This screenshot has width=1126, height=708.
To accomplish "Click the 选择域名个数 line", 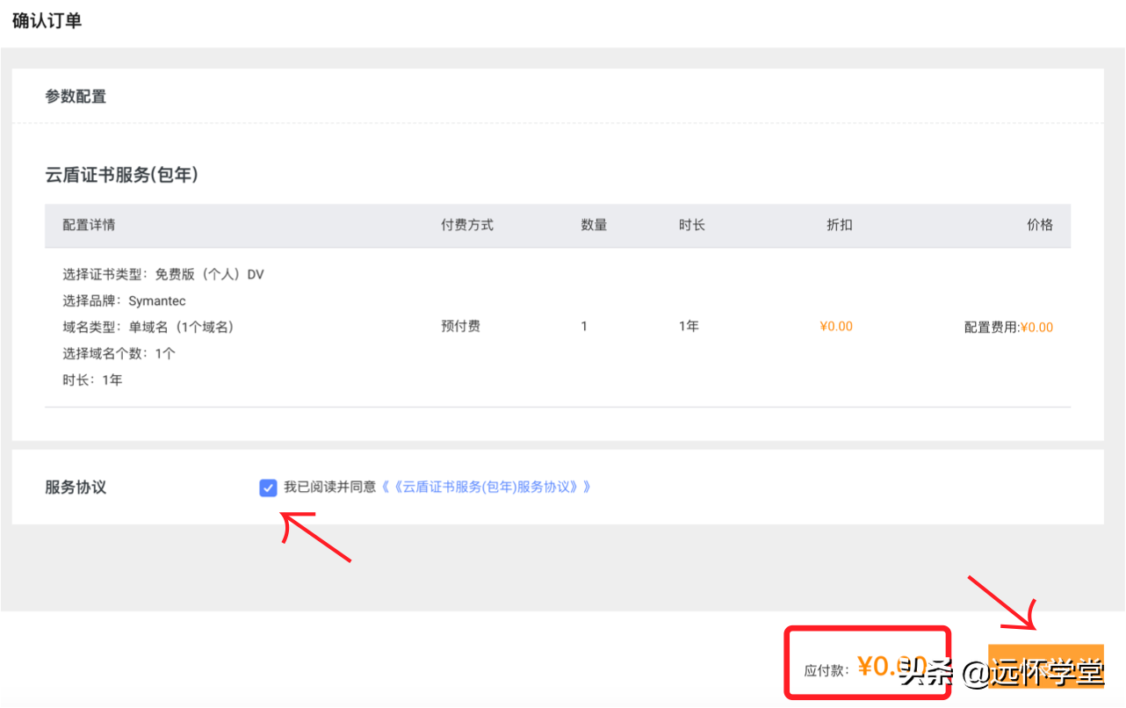I will (119, 353).
